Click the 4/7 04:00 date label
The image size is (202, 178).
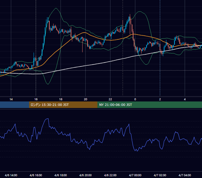[185, 175]
